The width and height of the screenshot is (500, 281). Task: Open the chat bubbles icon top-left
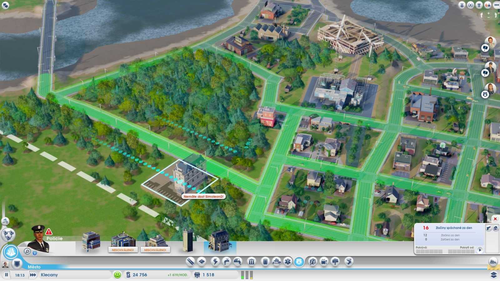(5, 5)
